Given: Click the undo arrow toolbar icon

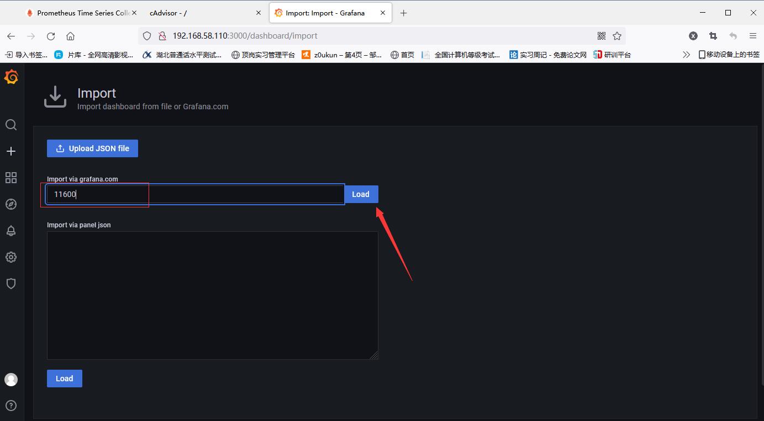Looking at the screenshot, I should click(x=733, y=36).
